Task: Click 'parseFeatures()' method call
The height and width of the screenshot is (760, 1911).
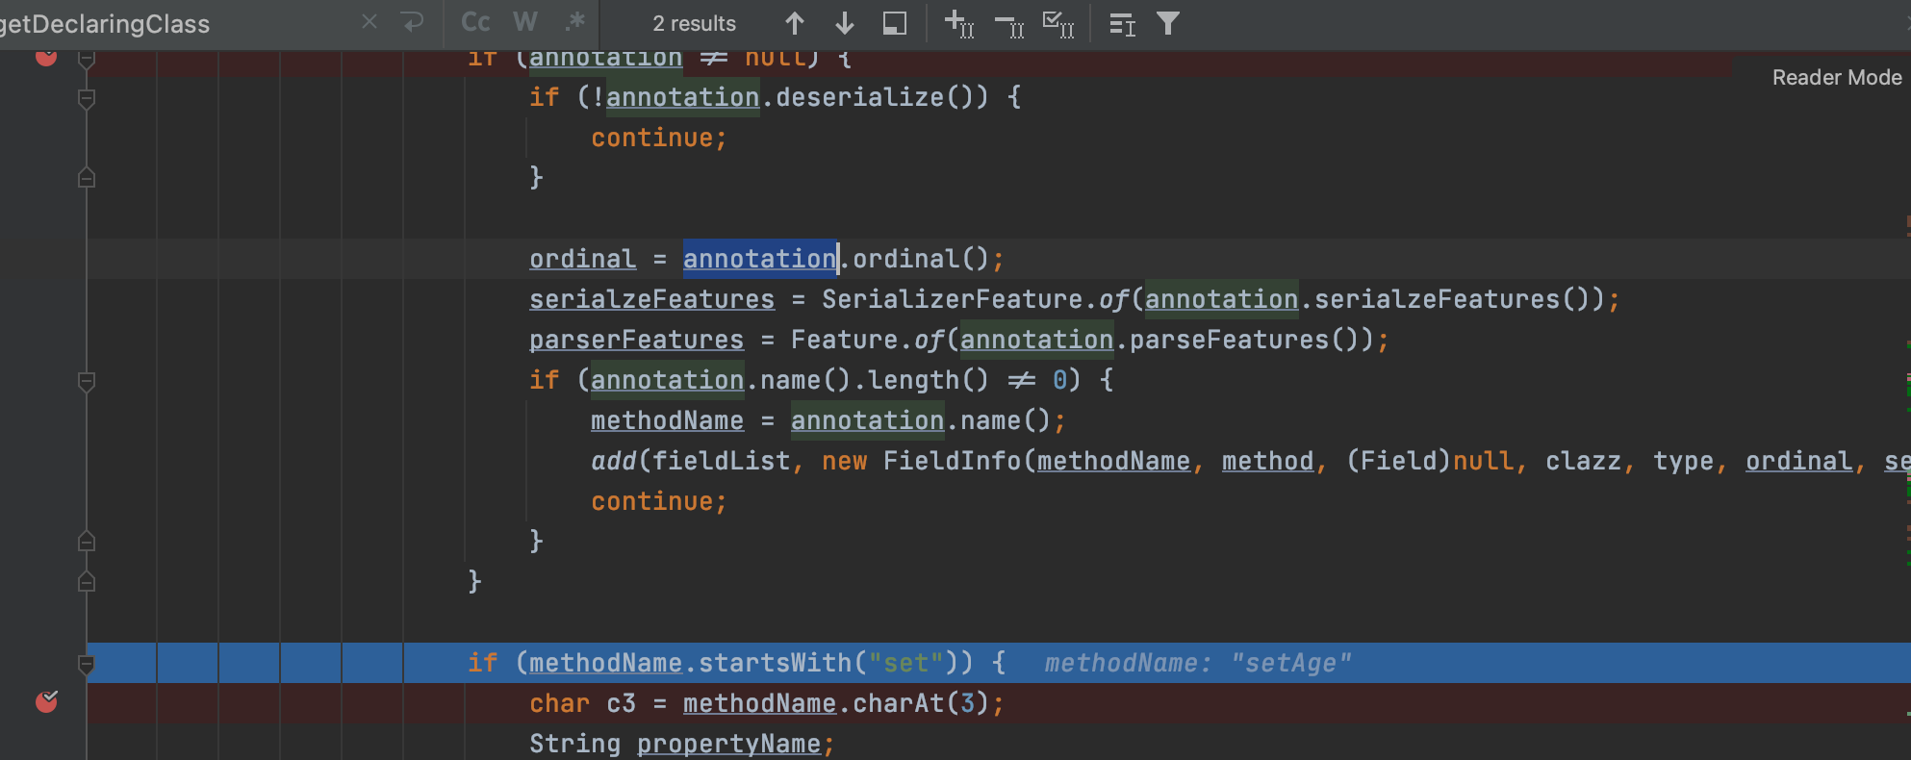Action: coord(1244,340)
